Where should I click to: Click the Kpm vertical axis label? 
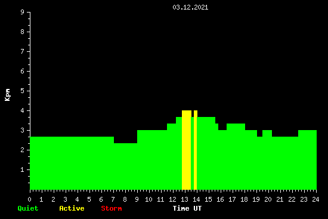pos(8,95)
